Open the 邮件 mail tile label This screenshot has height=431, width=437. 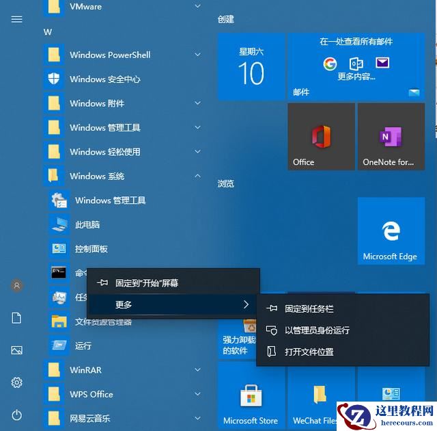coord(301,92)
